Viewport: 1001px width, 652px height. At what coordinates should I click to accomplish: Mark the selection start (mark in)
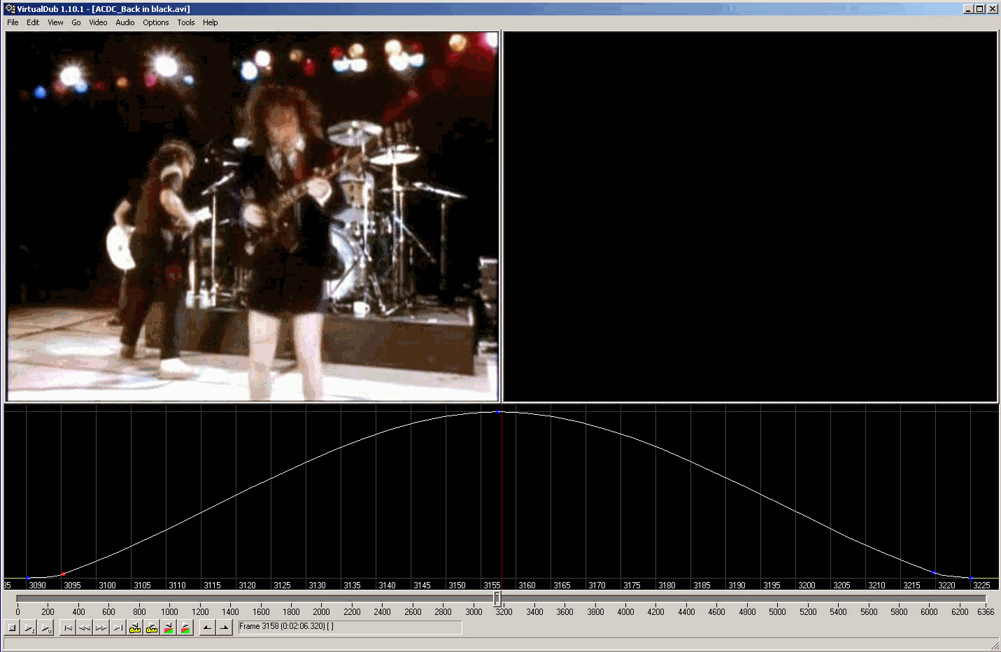pos(208,628)
